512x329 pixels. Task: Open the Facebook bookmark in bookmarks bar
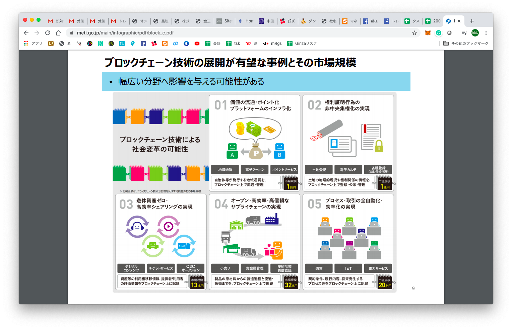143,44
